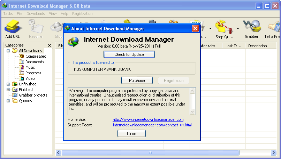
Task: Collapse the All Downloads tree node
Action: coord(8,51)
